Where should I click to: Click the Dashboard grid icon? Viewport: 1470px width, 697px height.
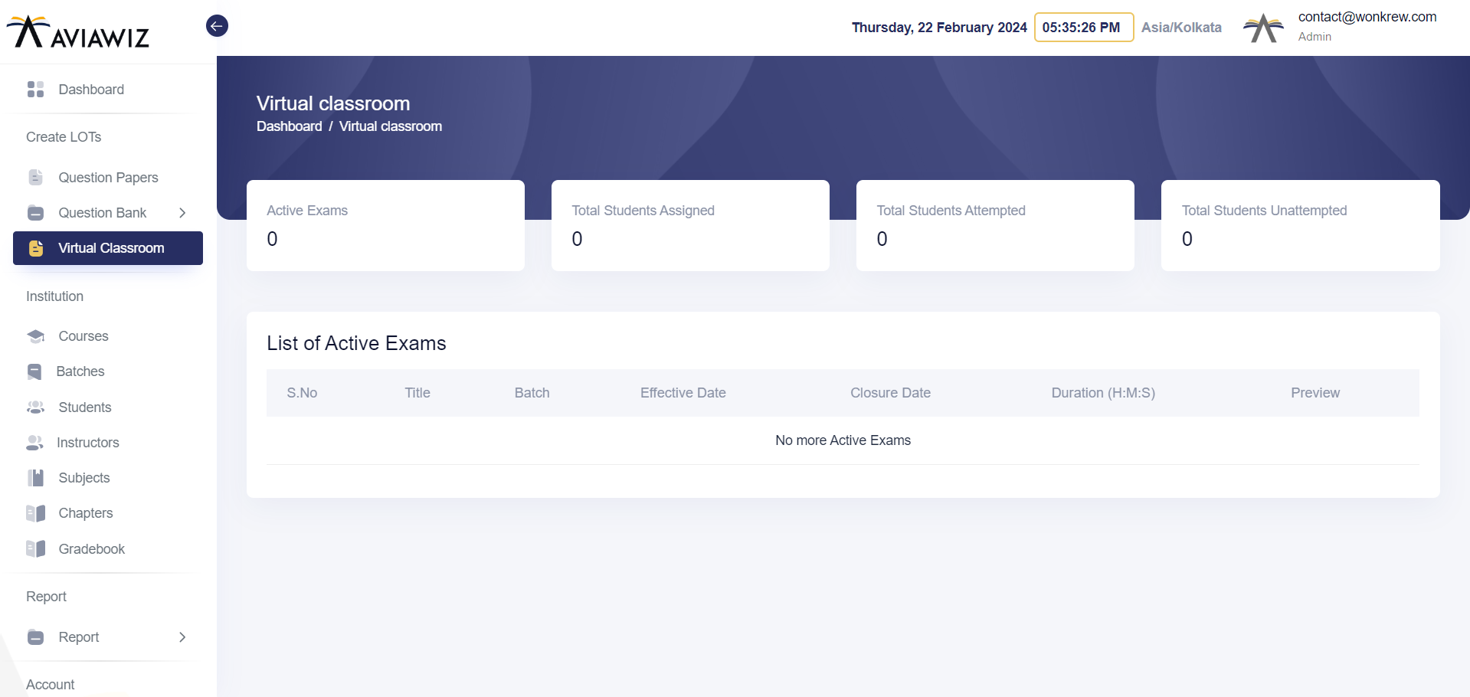[x=35, y=90]
